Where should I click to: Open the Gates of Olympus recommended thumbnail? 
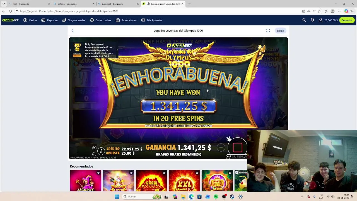[119, 181]
